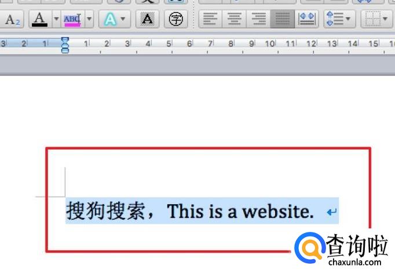Open the line spacing dropdown
This screenshot has width=395, height=280.
click(x=338, y=20)
